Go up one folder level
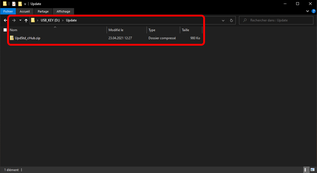 (x=26, y=20)
